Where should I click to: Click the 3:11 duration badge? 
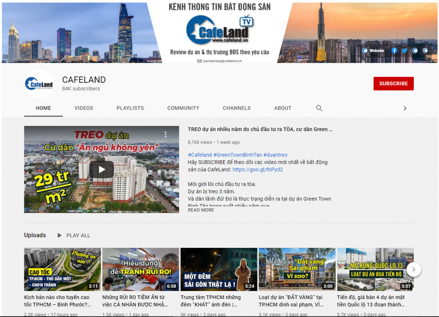93,286
